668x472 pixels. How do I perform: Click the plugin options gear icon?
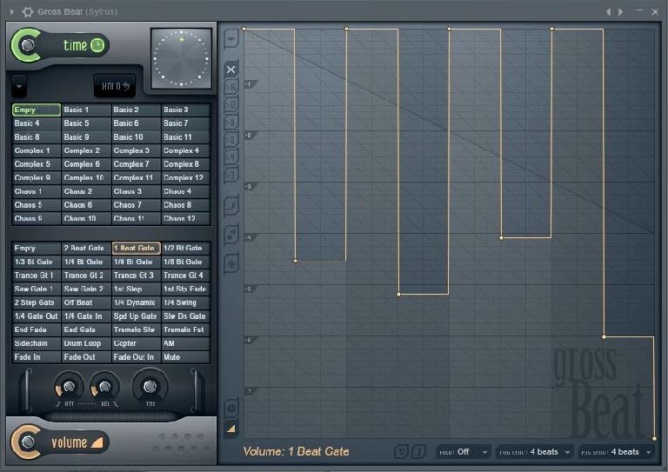28,12
